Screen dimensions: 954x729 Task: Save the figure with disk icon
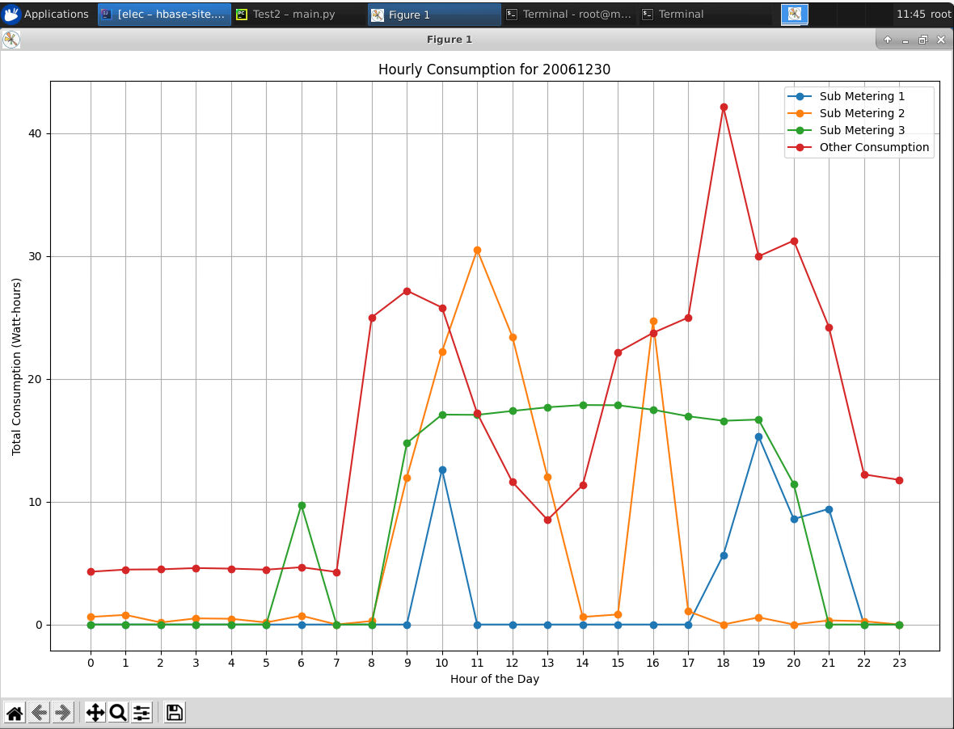pyautogui.click(x=174, y=712)
